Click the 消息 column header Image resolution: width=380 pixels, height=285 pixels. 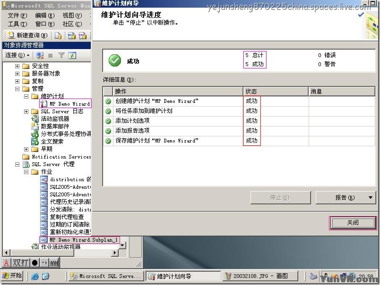tap(342, 91)
